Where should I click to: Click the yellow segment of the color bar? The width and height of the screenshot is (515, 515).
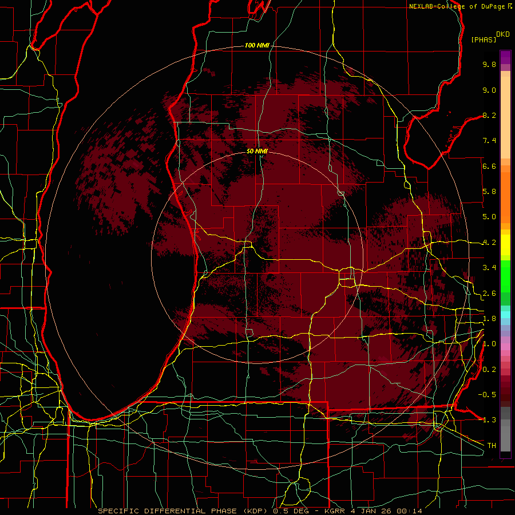(x=505, y=245)
